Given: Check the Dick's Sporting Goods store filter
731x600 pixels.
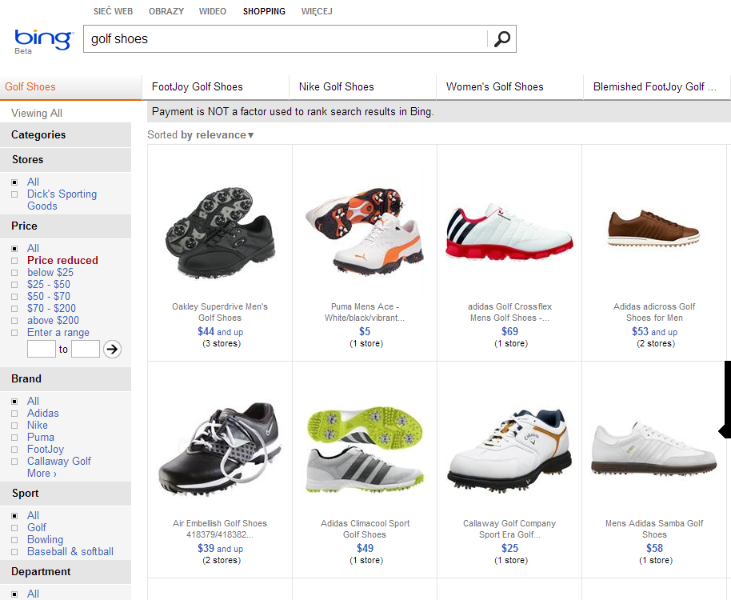Looking at the screenshot, I should pyautogui.click(x=16, y=194).
